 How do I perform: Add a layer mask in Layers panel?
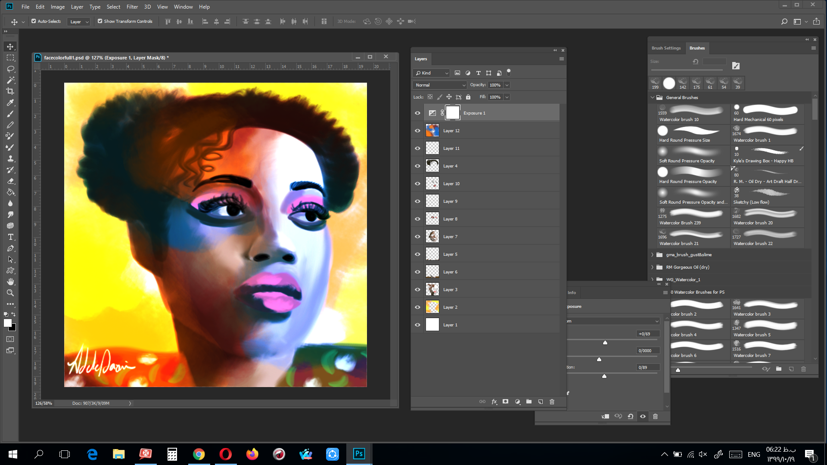(x=505, y=402)
